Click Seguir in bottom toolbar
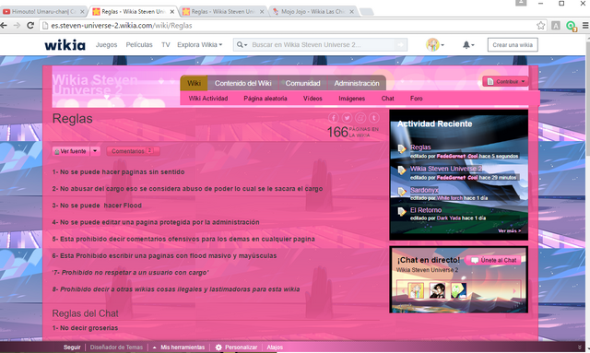This screenshot has width=590, height=353. click(x=72, y=347)
